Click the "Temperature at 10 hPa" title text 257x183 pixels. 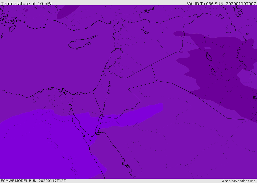tap(27, 4)
